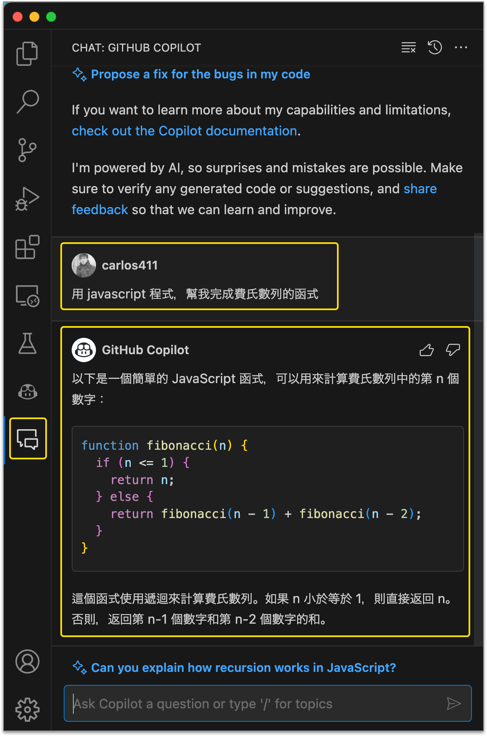487x736 pixels.
Task: Open the GitHub Copilot sidebar icon
Action: pyautogui.click(x=27, y=391)
